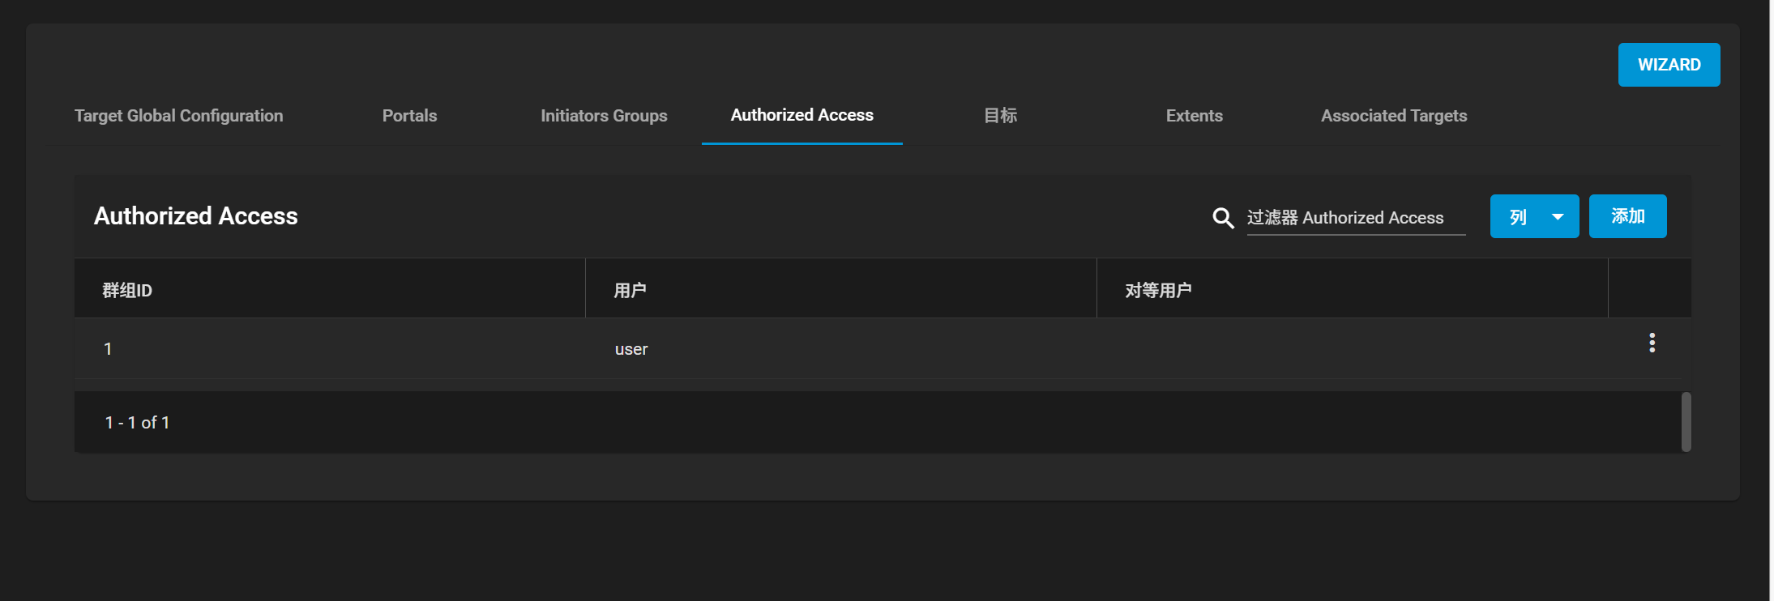The height and width of the screenshot is (601, 1774).
Task: Open three-dot actions menu for row 1
Action: tap(1652, 343)
